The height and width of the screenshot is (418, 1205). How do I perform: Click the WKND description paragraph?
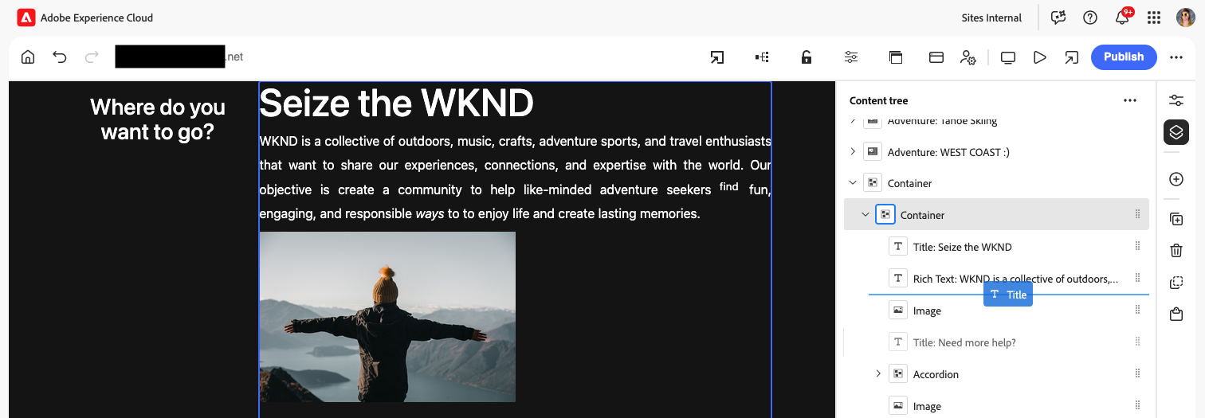515,178
